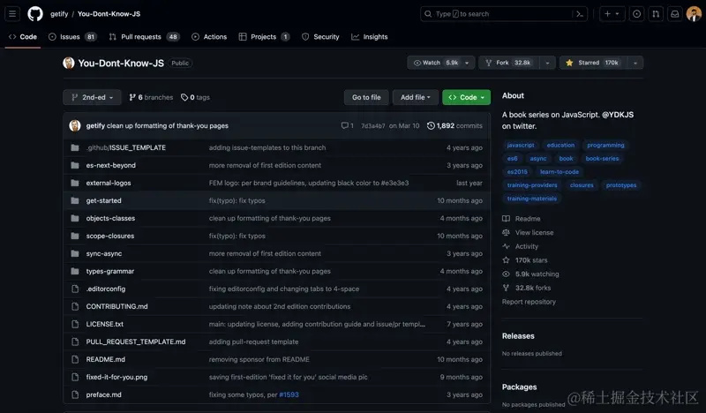This screenshot has height=413, width=706.
Task: Click the types-grammar folder icon
Action: point(75,271)
